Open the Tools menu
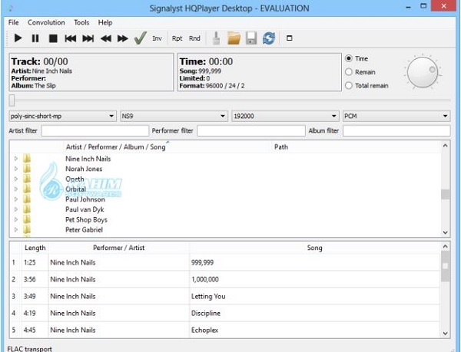461x352 pixels. pos(81,23)
